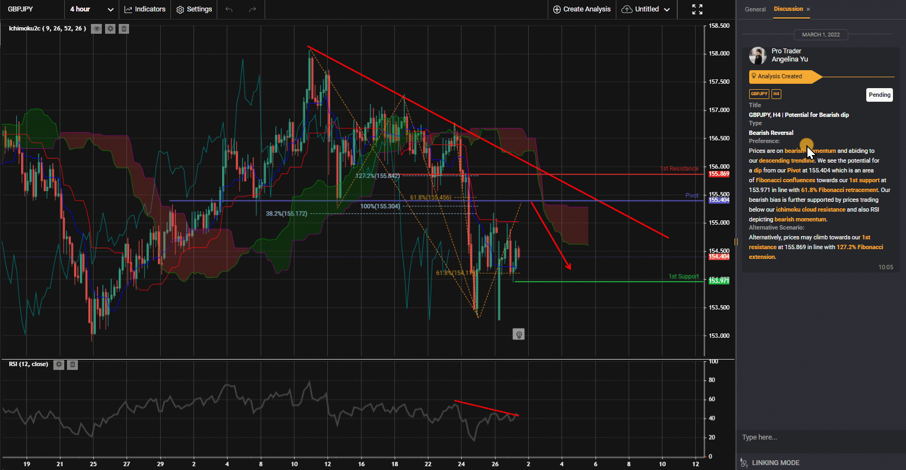Click the 'Pivot' link in preference text
906x470 pixels.
click(794, 170)
